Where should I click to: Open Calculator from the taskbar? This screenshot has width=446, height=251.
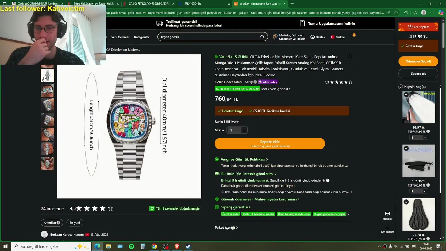pos(143,246)
